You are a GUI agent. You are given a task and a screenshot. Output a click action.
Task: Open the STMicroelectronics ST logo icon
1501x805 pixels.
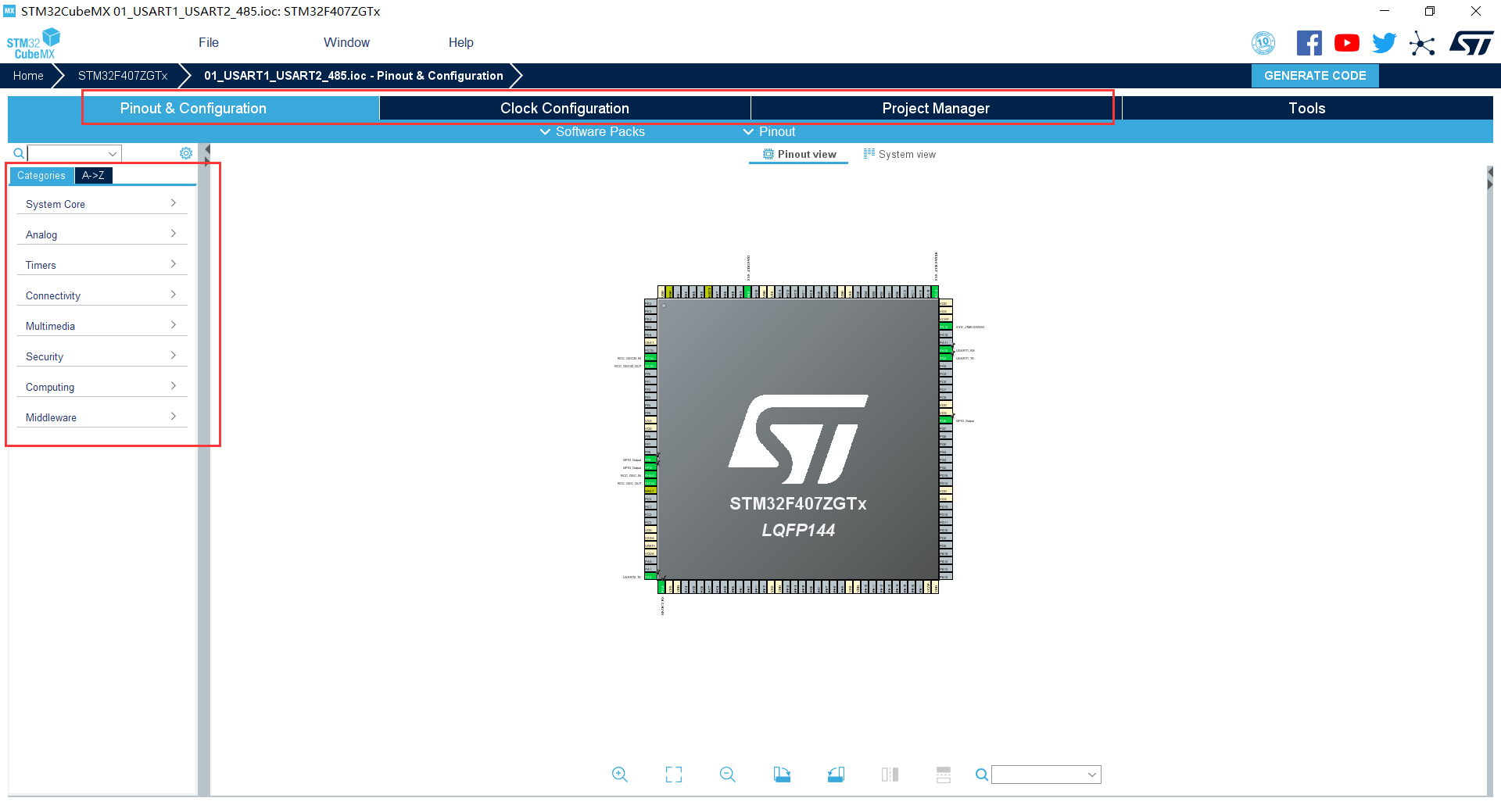(x=1472, y=43)
